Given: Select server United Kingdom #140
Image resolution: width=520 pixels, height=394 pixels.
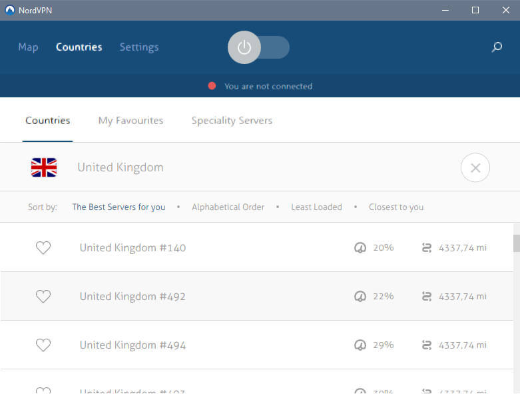Looking at the screenshot, I should 132,247.
